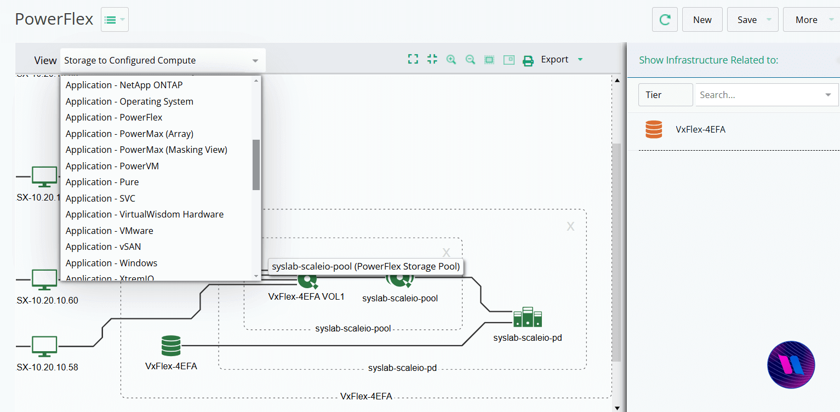The height and width of the screenshot is (412, 840).
Task: Open the View dropdown showing Storage to Configured Compute
Action: (x=163, y=60)
